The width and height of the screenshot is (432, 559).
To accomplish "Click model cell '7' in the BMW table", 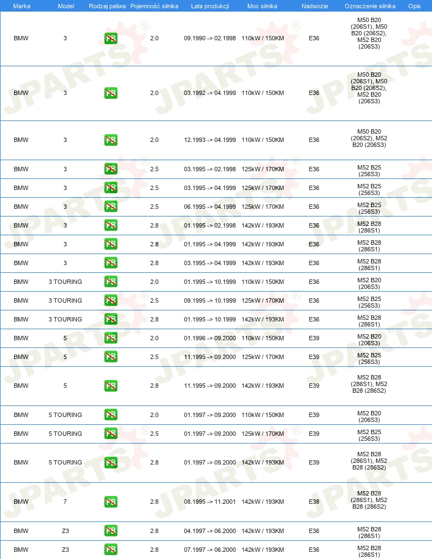I will tap(65, 502).
